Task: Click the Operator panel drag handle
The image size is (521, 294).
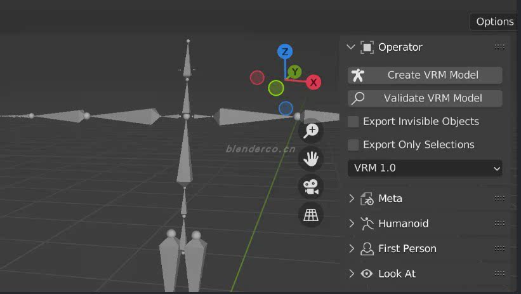Action: point(499,47)
